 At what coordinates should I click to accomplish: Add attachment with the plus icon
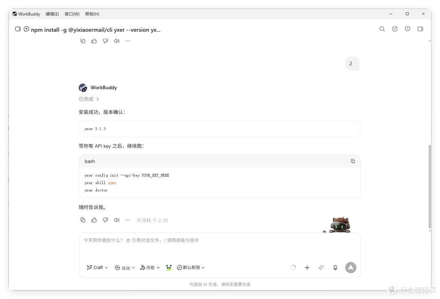point(307,268)
